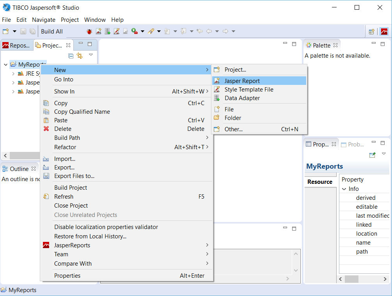Image resolution: width=392 pixels, height=296 pixels.
Task: Expand the MyReports project collapse arrow
Action: (x=5, y=64)
